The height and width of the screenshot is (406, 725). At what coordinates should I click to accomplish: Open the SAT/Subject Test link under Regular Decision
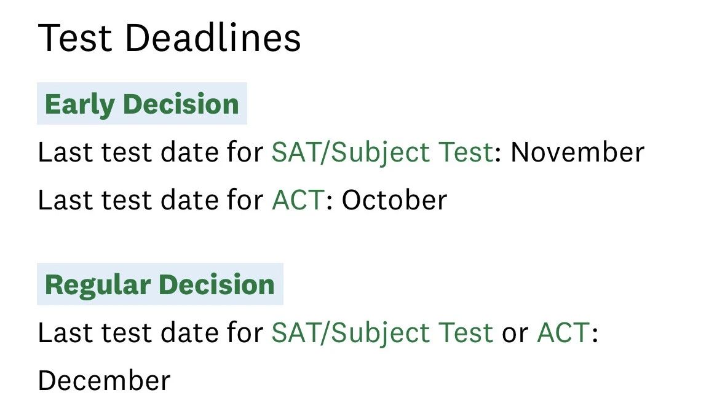tap(382, 333)
